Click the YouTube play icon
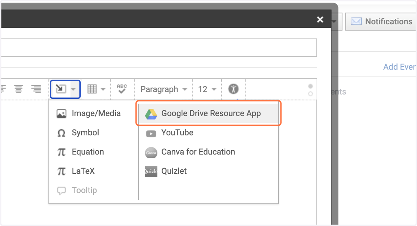 coord(151,133)
